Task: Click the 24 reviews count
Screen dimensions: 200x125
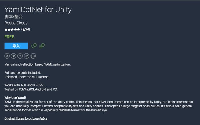Action: tap(27, 30)
